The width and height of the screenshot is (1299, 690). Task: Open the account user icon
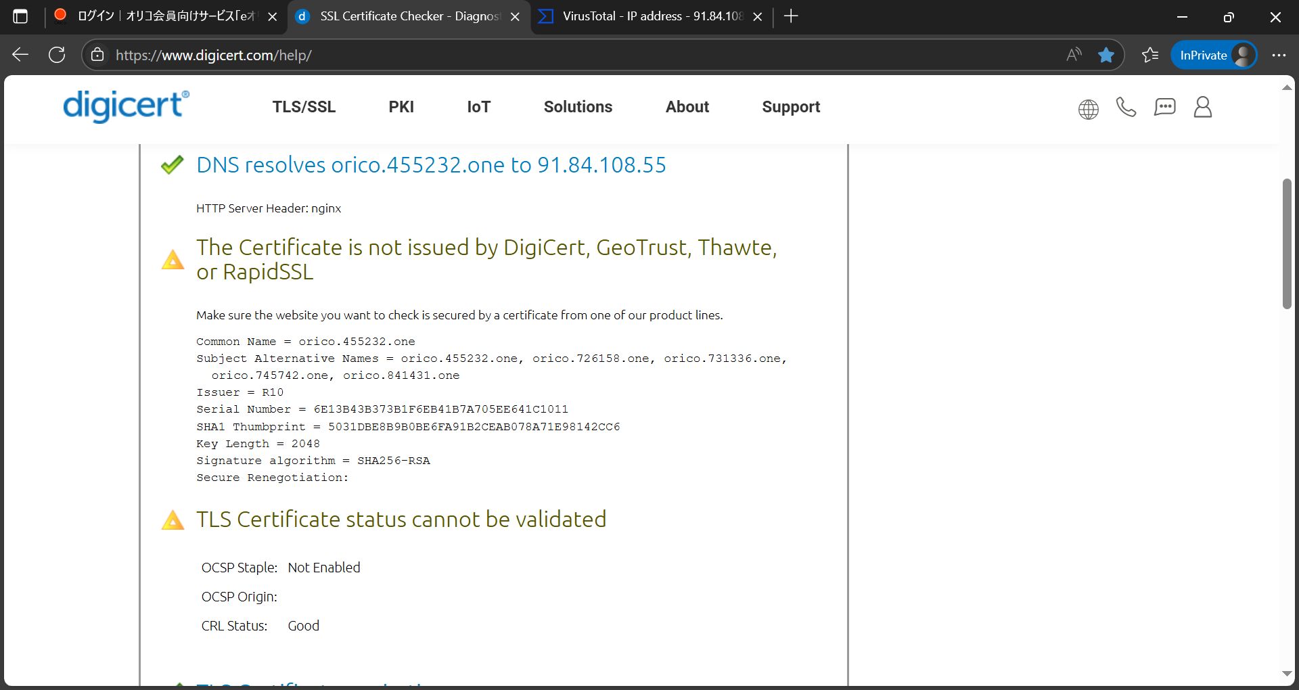(x=1202, y=107)
